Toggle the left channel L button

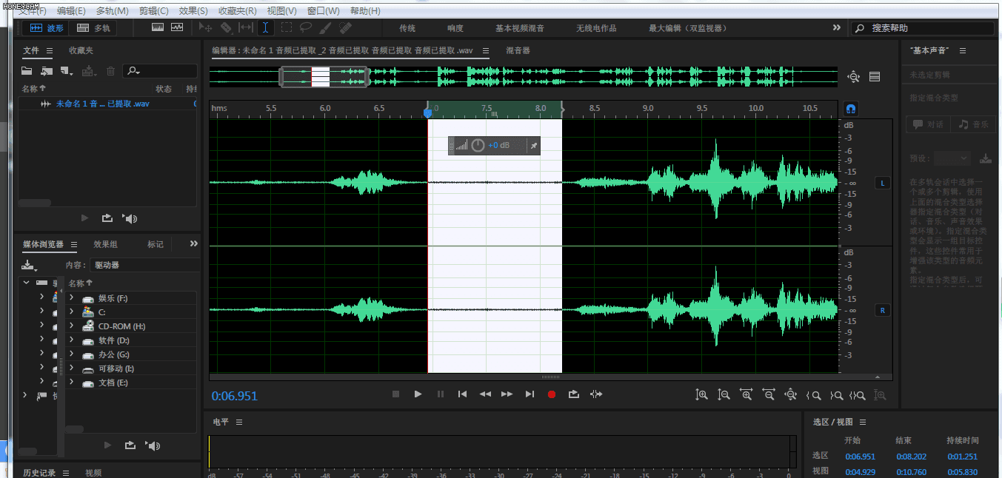(882, 183)
